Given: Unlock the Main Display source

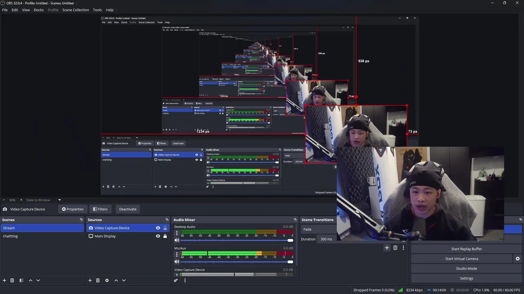Looking at the screenshot, I should pos(165,236).
